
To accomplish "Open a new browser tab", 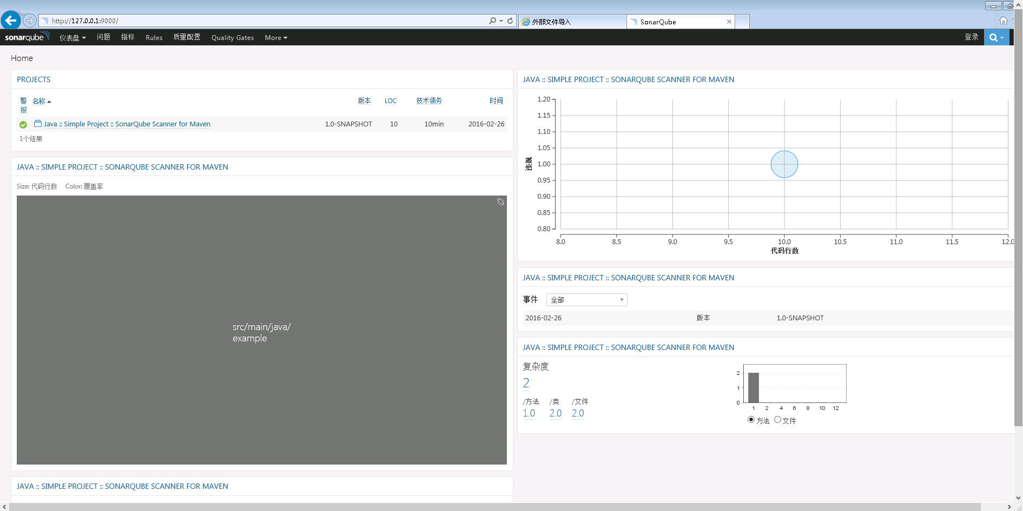I will (x=742, y=22).
